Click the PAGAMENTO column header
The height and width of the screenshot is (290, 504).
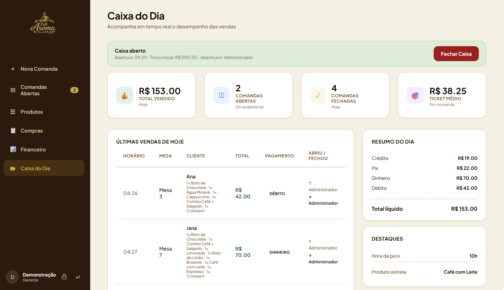(x=280, y=156)
